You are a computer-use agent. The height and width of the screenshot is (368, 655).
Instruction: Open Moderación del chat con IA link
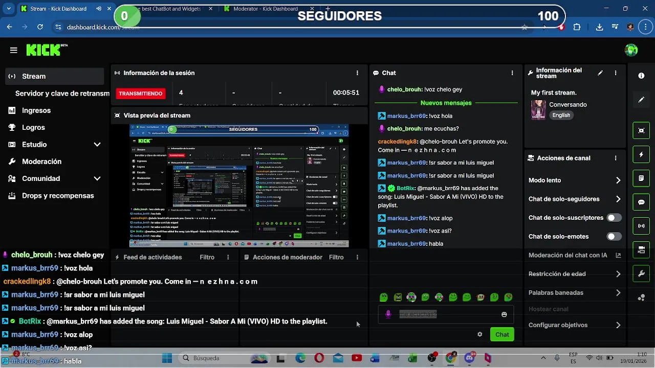point(575,255)
